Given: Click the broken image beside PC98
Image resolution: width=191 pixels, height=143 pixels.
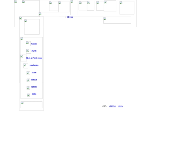Looking at the screenshot, I should [x=29, y=51].
